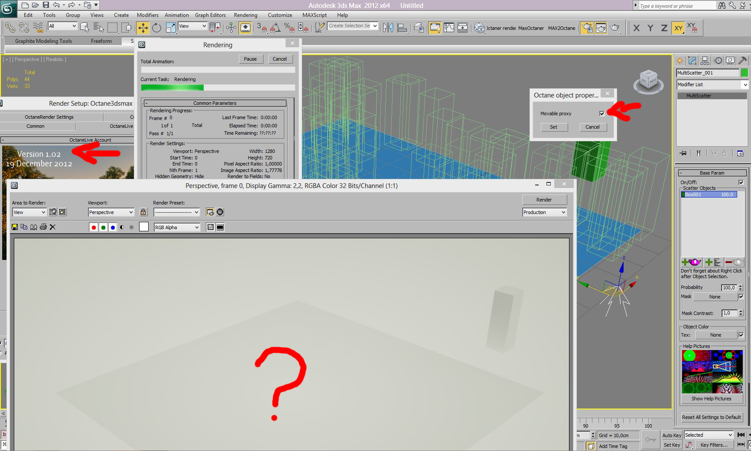Expand the Modifier List dropdown
The height and width of the screenshot is (451, 751).
[712, 84]
